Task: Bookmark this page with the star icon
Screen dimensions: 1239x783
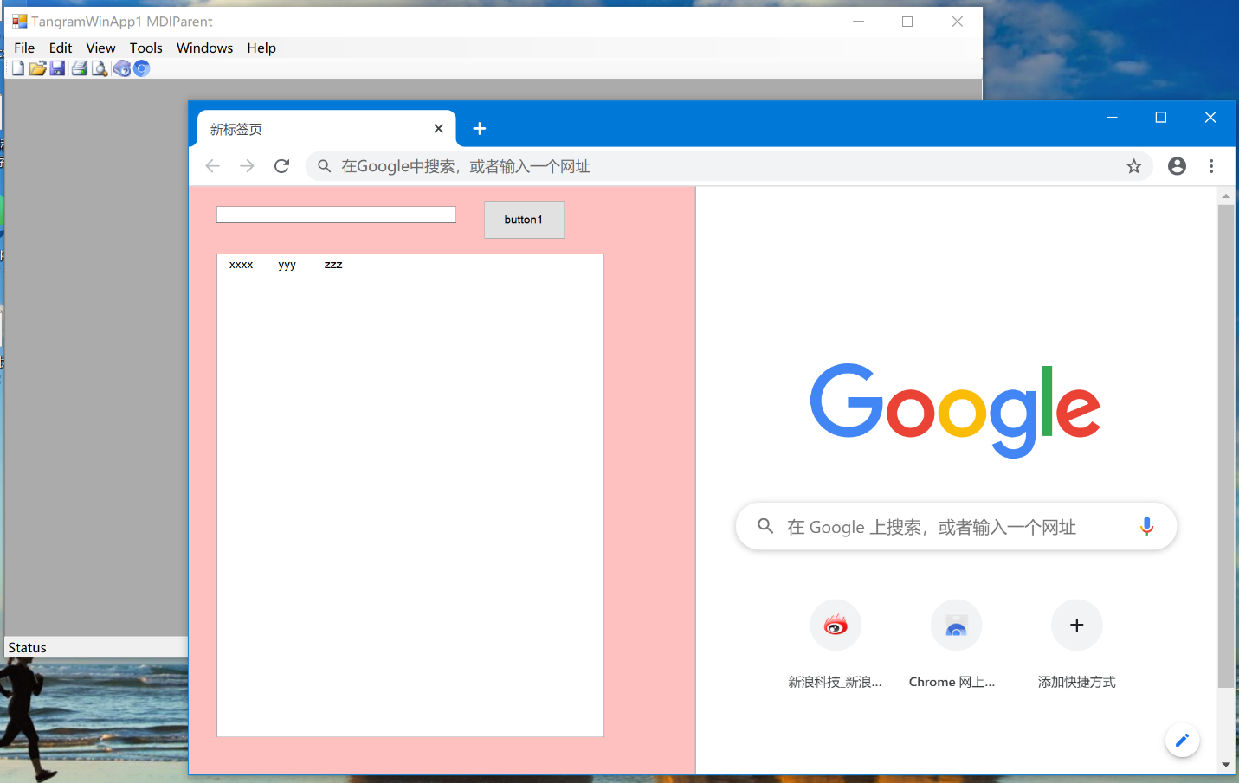Action: (x=1133, y=166)
